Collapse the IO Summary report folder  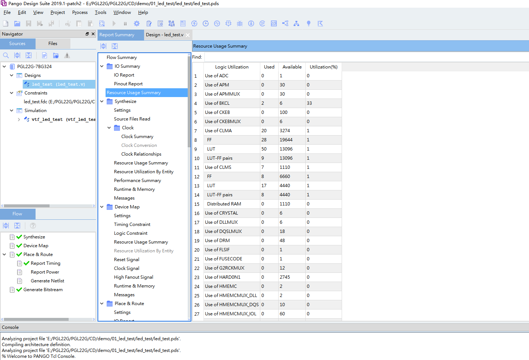pyautogui.click(x=102, y=66)
